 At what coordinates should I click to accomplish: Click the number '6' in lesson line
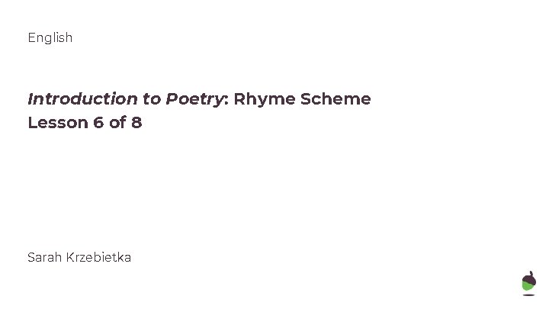pos(98,123)
